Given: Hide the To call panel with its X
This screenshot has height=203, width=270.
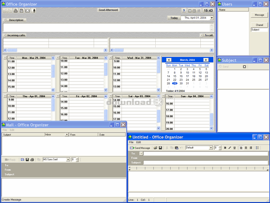Looking at the screenshot, I should [x=202, y=35].
